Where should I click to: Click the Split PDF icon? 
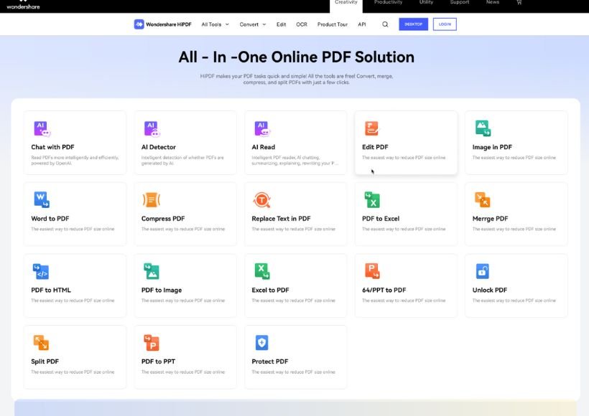pos(41,342)
